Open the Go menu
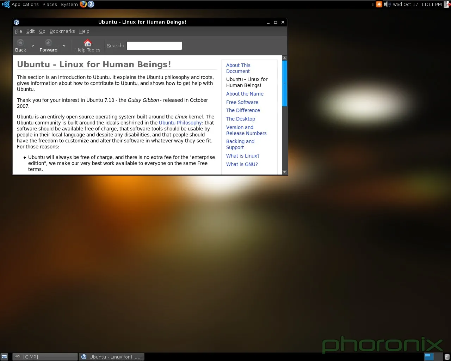The width and height of the screenshot is (451, 361). pos(42,31)
